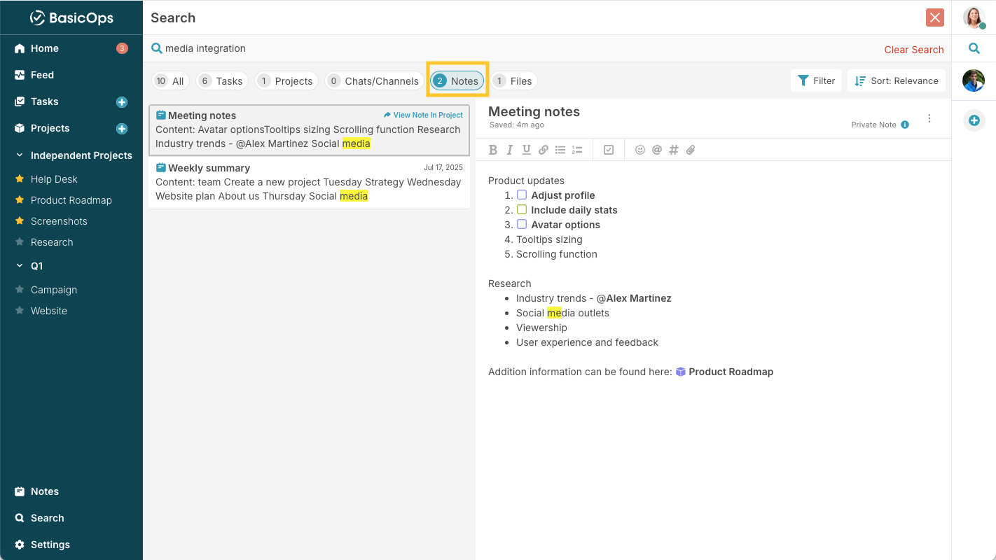Viewport: 996px width, 560px height.
Task: Click the Product Roadmap star icon
Action: pos(20,200)
